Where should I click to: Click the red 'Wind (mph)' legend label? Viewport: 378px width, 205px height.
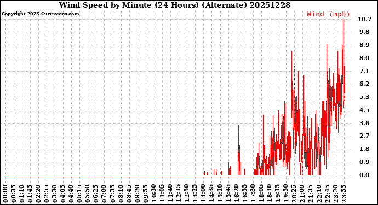point(328,14)
